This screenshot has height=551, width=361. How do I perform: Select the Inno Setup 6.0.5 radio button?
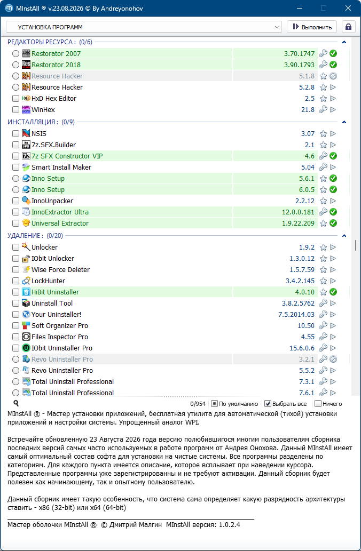tap(15, 190)
